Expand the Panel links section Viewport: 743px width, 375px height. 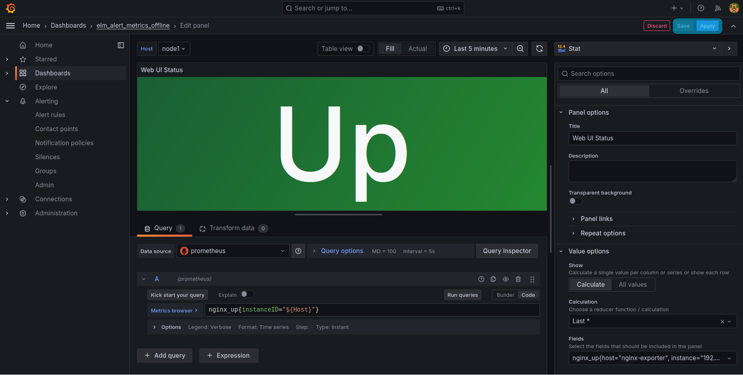[596, 219]
